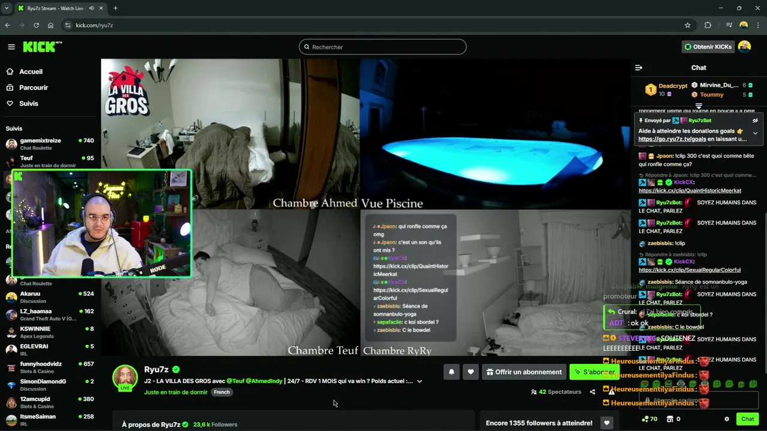
Task: Expand the pinned Ryu7zBot message
Action: (755, 133)
